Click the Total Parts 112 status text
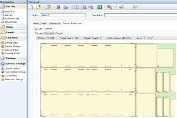The image size is (177, 118). [x=69, y=38]
